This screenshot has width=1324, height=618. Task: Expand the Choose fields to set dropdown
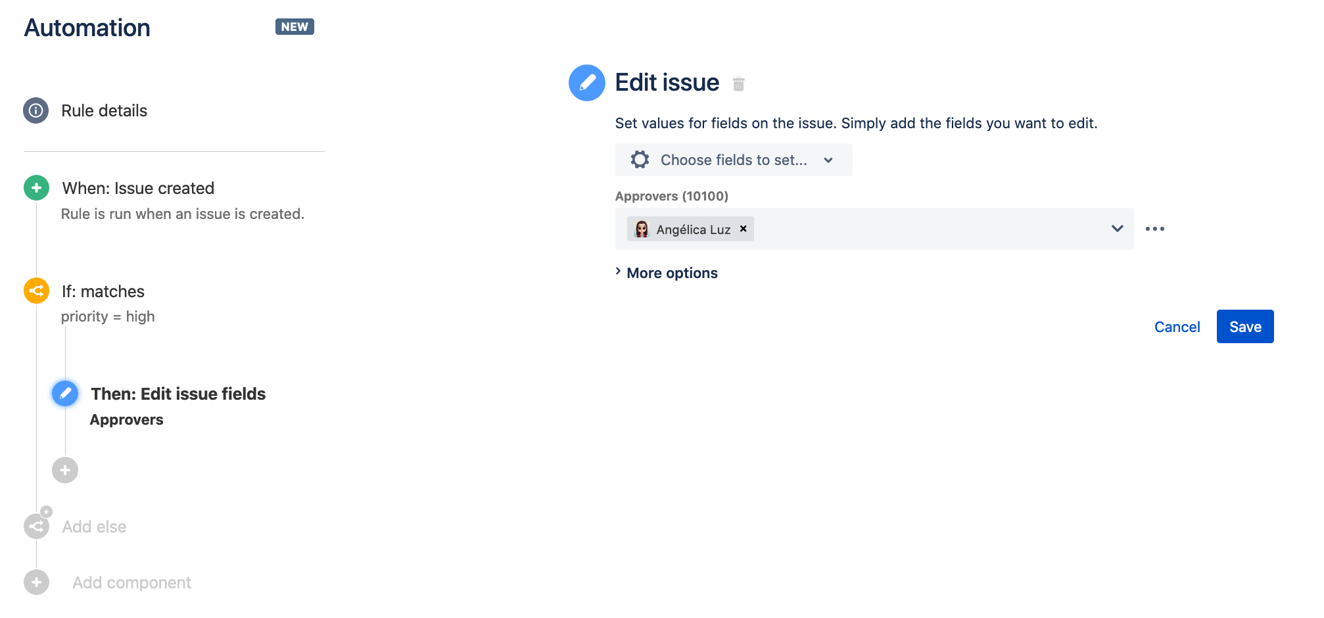pyautogui.click(x=828, y=160)
